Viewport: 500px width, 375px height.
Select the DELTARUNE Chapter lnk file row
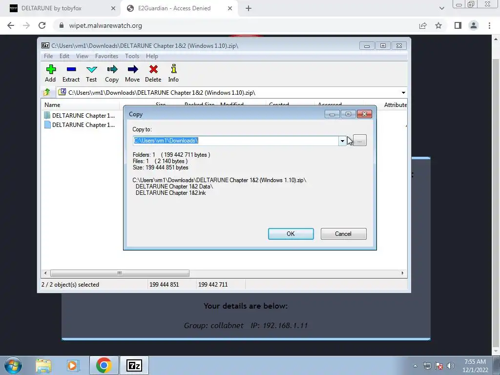click(80, 125)
